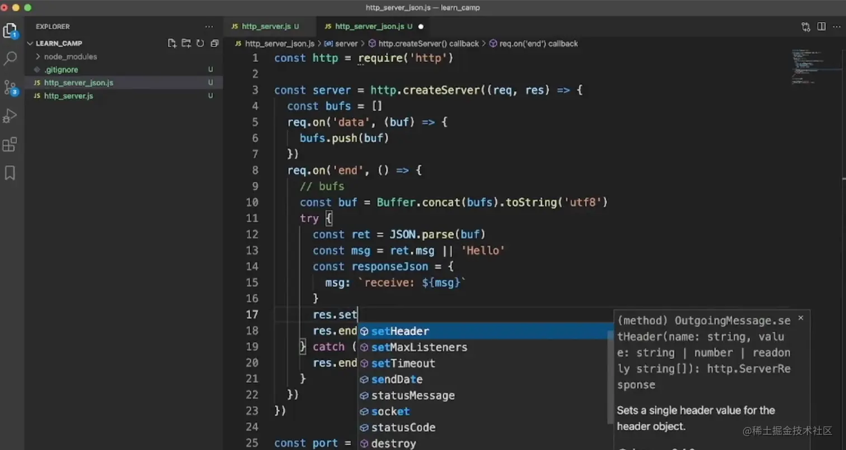Open the Source Control view icon
The height and width of the screenshot is (450, 846).
(x=10, y=87)
